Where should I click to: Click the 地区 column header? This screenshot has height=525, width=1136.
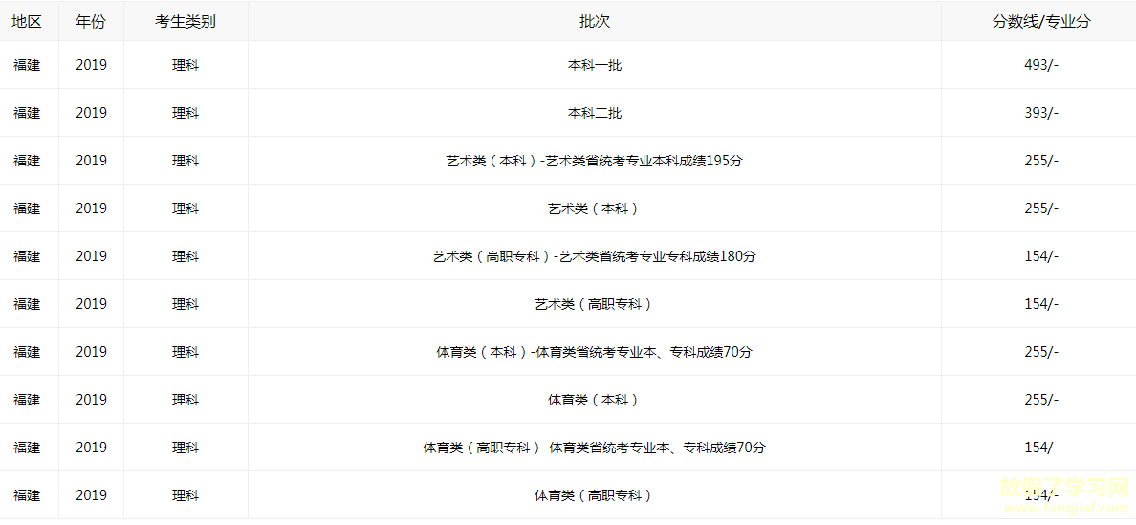pos(27,22)
